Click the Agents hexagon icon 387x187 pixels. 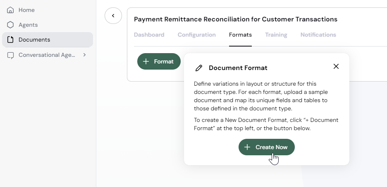tap(10, 25)
